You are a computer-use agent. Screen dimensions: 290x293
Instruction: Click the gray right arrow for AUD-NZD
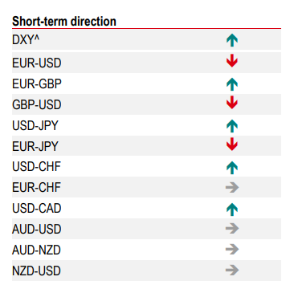pos(232,250)
